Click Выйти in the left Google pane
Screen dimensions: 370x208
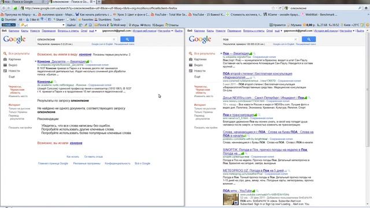pyautogui.click(x=179, y=31)
